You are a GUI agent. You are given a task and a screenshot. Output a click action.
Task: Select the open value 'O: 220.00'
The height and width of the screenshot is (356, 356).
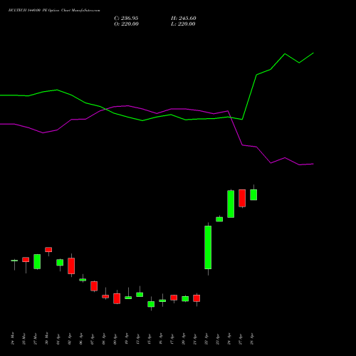click(126, 24)
